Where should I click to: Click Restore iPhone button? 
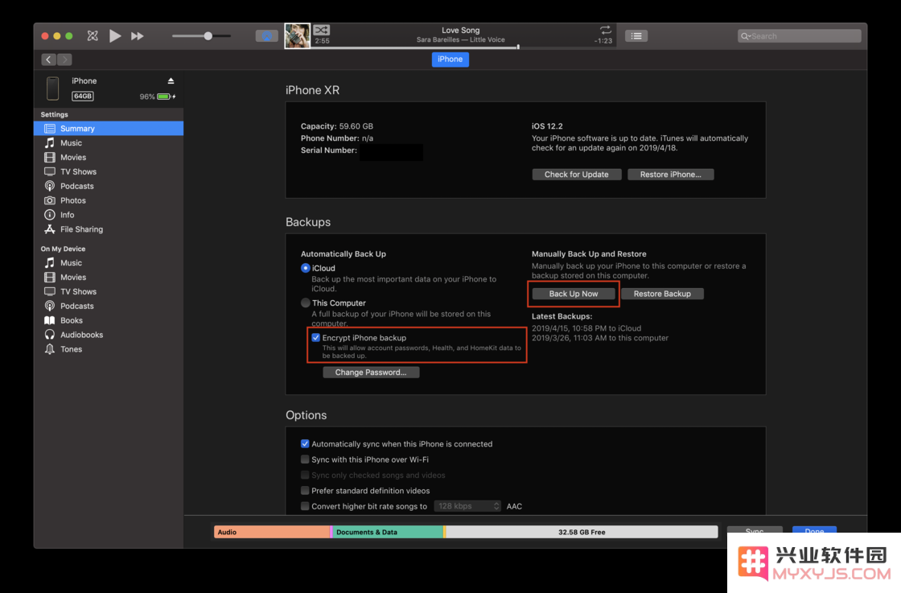(671, 174)
